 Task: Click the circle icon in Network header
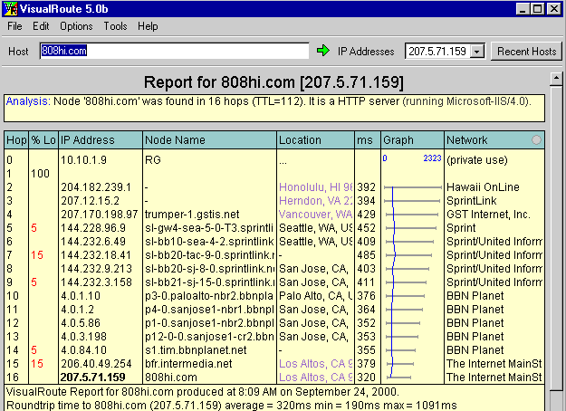536,140
